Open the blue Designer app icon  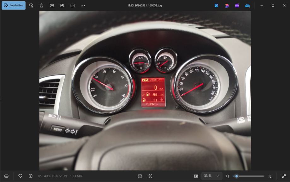tap(216, 5)
